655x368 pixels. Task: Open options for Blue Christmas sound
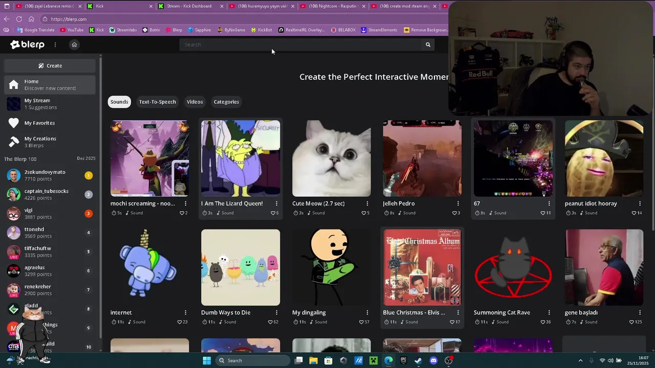(458, 312)
